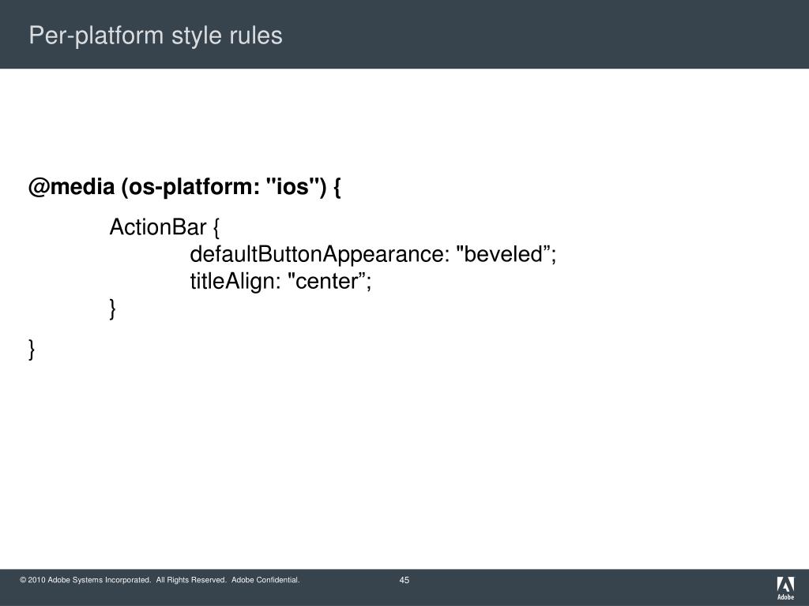Image resolution: width=809 pixels, height=606 pixels.
Task: Click the "ActionBar {" line
Action: click(164, 227)
